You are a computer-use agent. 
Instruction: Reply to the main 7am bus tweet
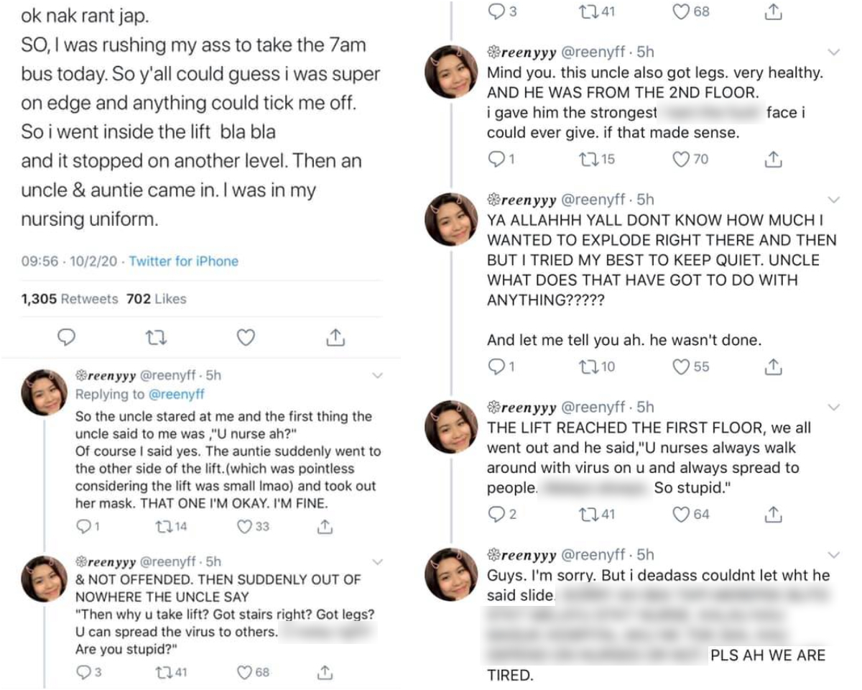click(66, 337)
